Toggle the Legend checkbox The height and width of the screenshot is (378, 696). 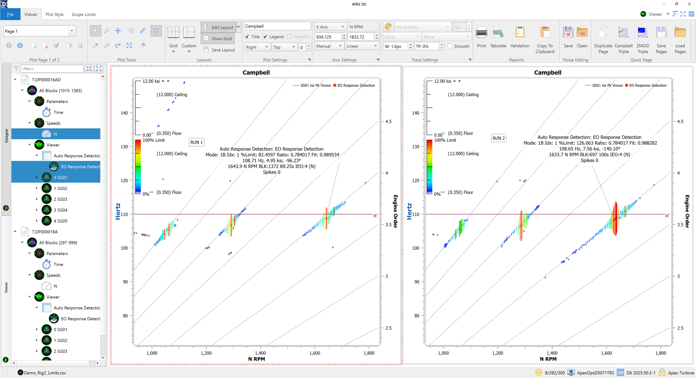pos(265,37)
